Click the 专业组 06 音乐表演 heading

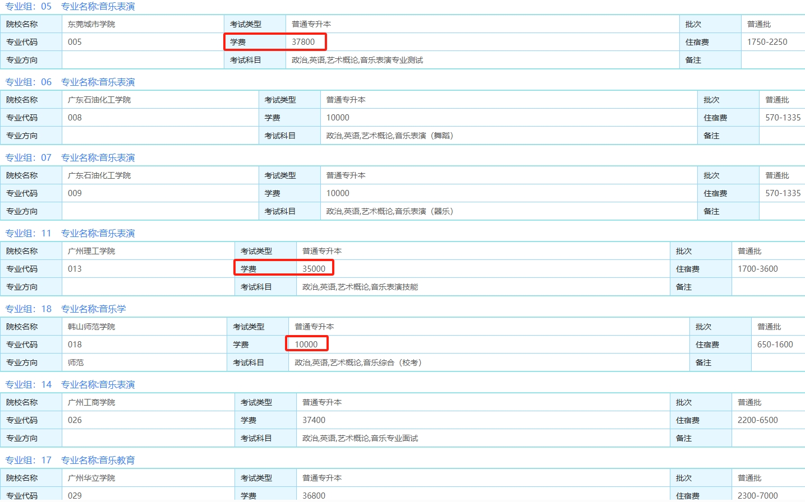pyautogui.click(x=70, y=82)
